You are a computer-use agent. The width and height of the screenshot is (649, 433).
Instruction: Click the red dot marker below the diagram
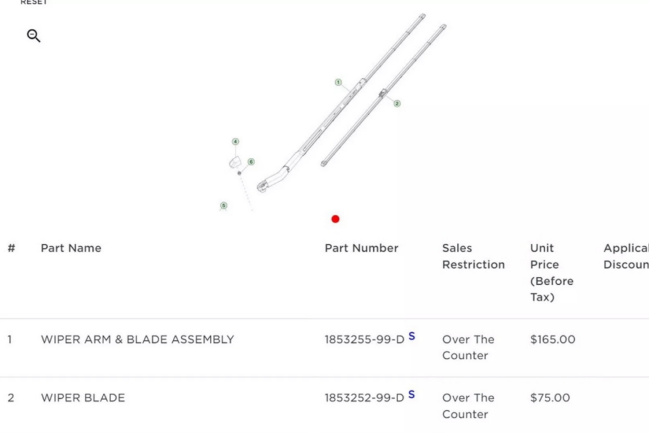335,219
